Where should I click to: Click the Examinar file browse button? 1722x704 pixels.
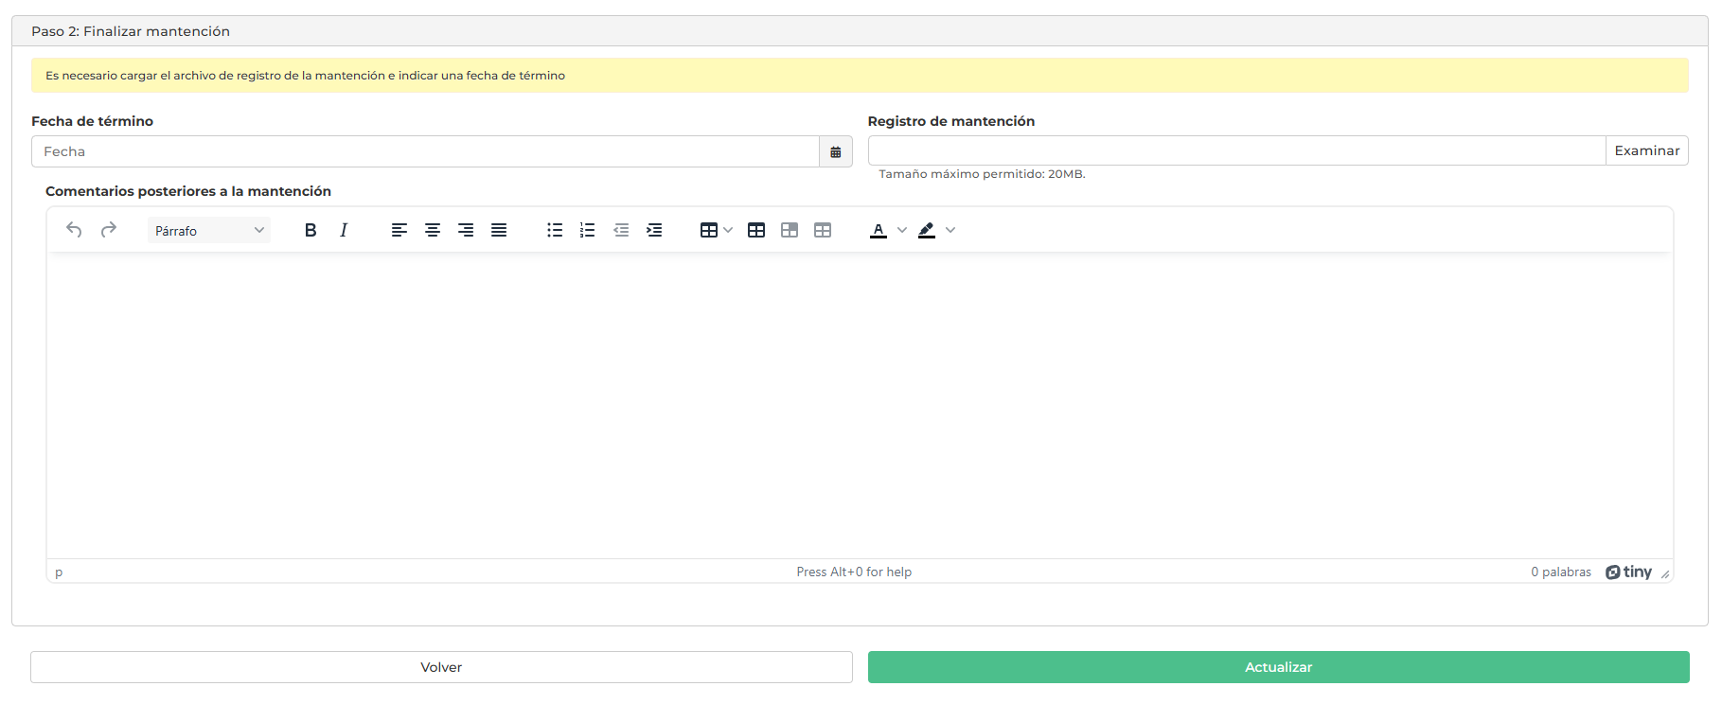point(1646,150)
